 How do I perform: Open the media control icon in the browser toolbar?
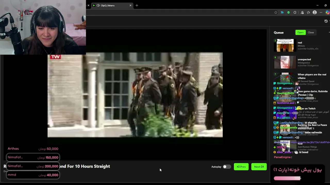click(x=302, y=12)
